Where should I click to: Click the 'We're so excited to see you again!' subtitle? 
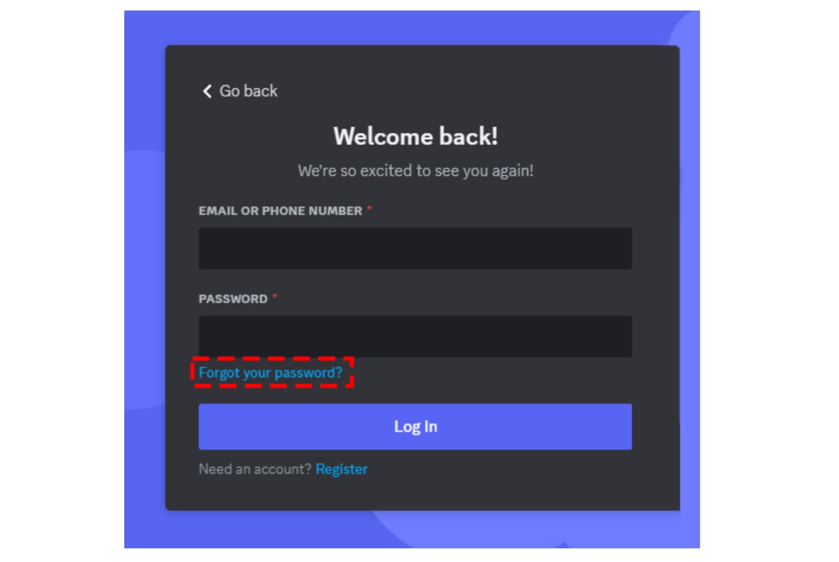[x=415, y=171]
